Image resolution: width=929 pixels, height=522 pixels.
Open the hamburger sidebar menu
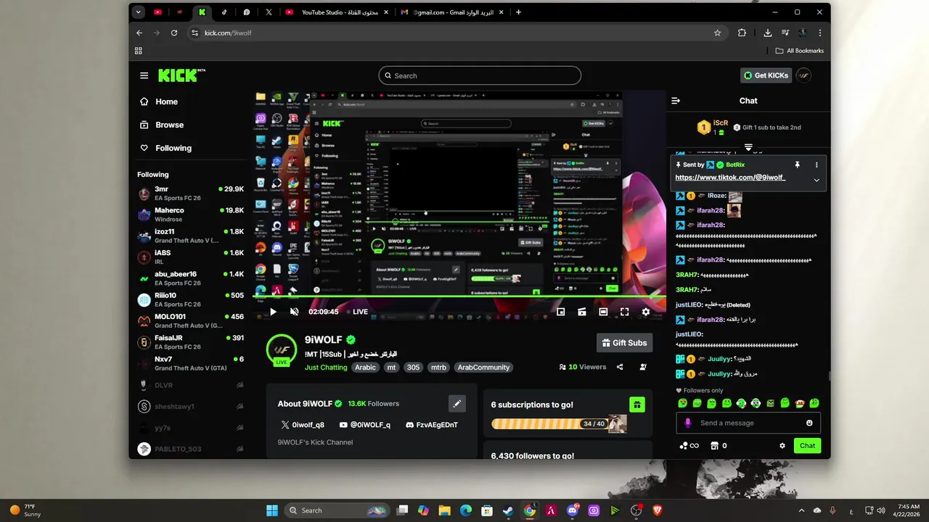click(x=144, y=75)
